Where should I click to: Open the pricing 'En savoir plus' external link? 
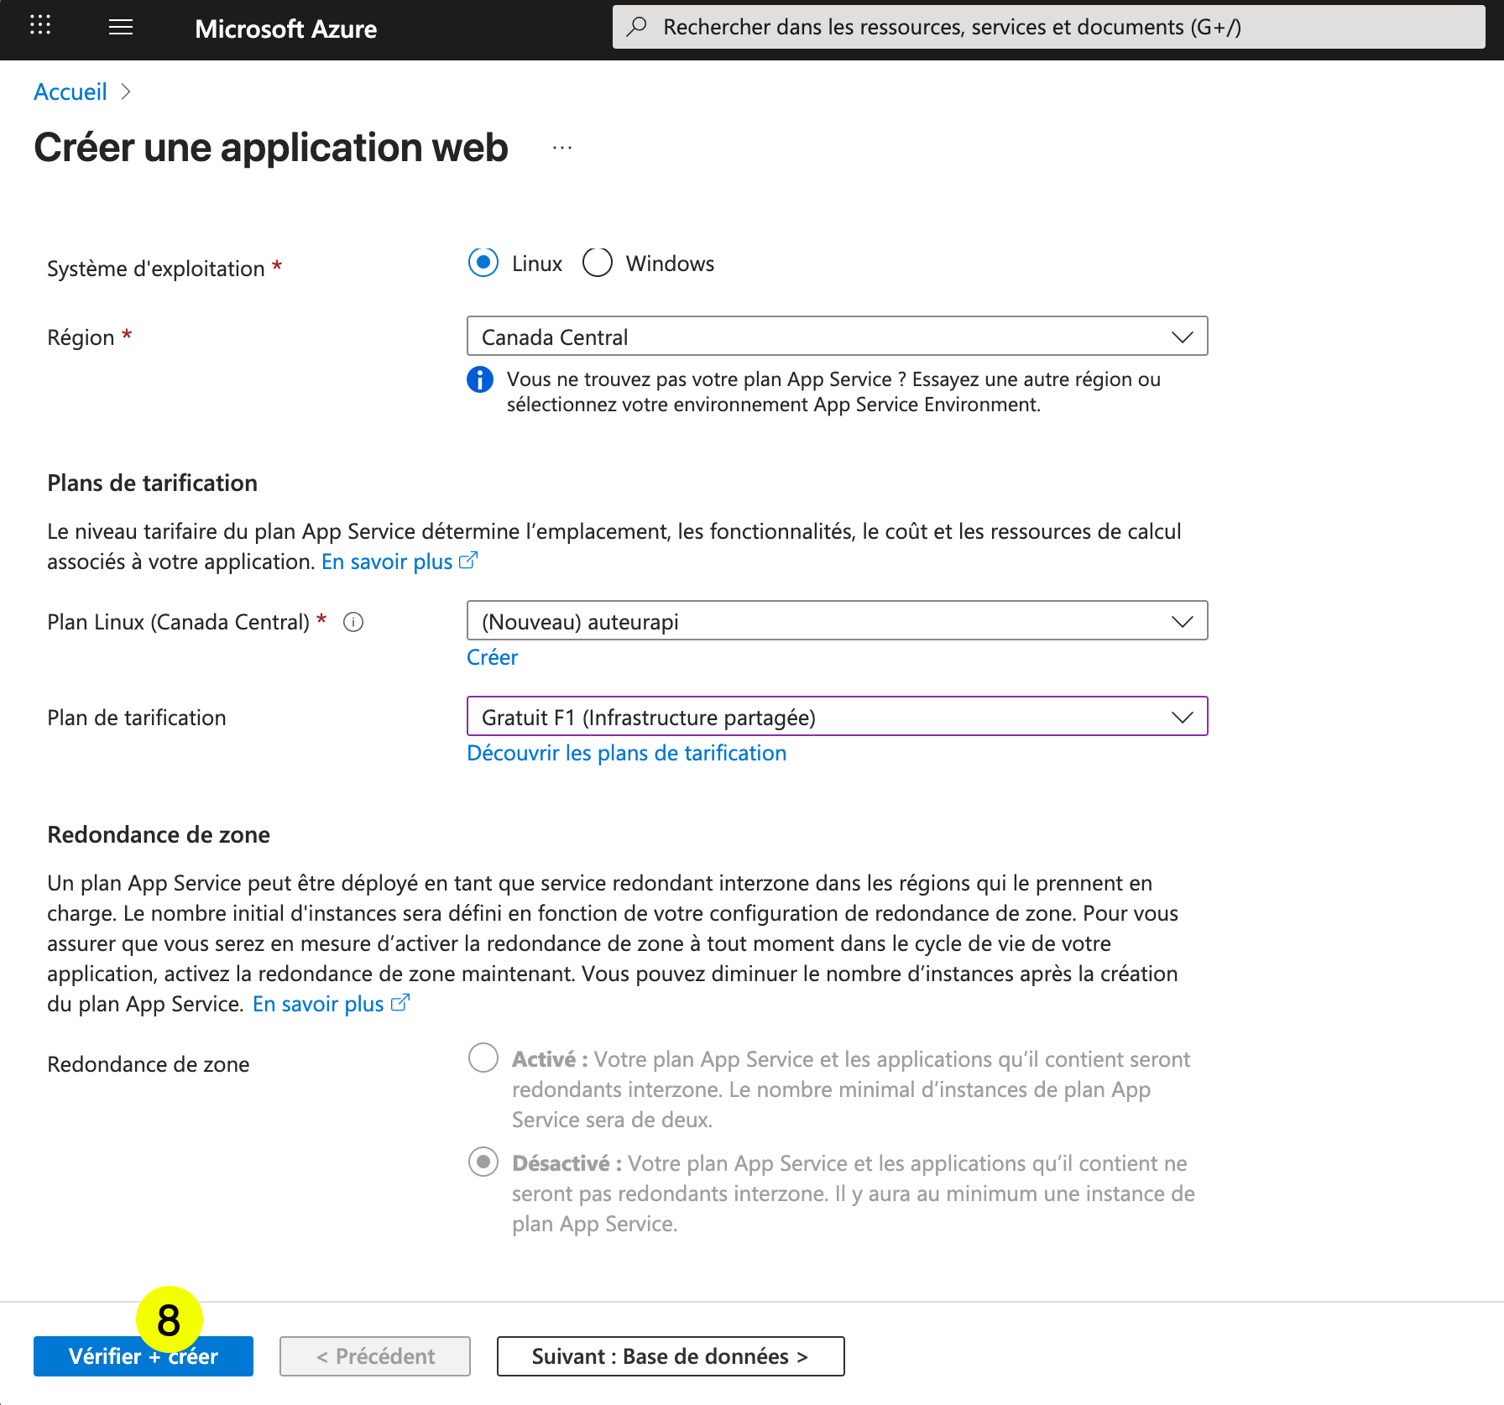click(x=389, y=561)
